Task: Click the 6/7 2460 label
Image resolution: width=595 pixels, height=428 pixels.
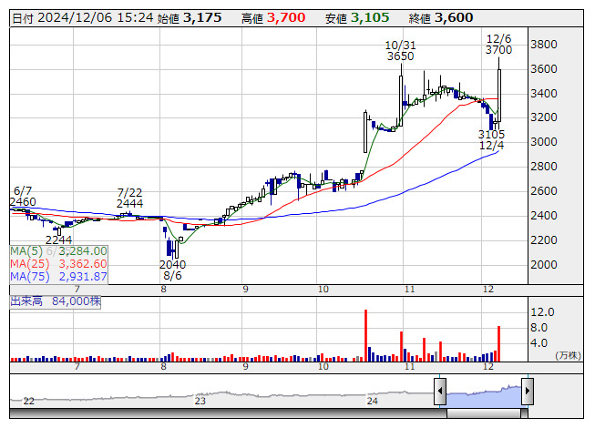Action: coord(23,196)
